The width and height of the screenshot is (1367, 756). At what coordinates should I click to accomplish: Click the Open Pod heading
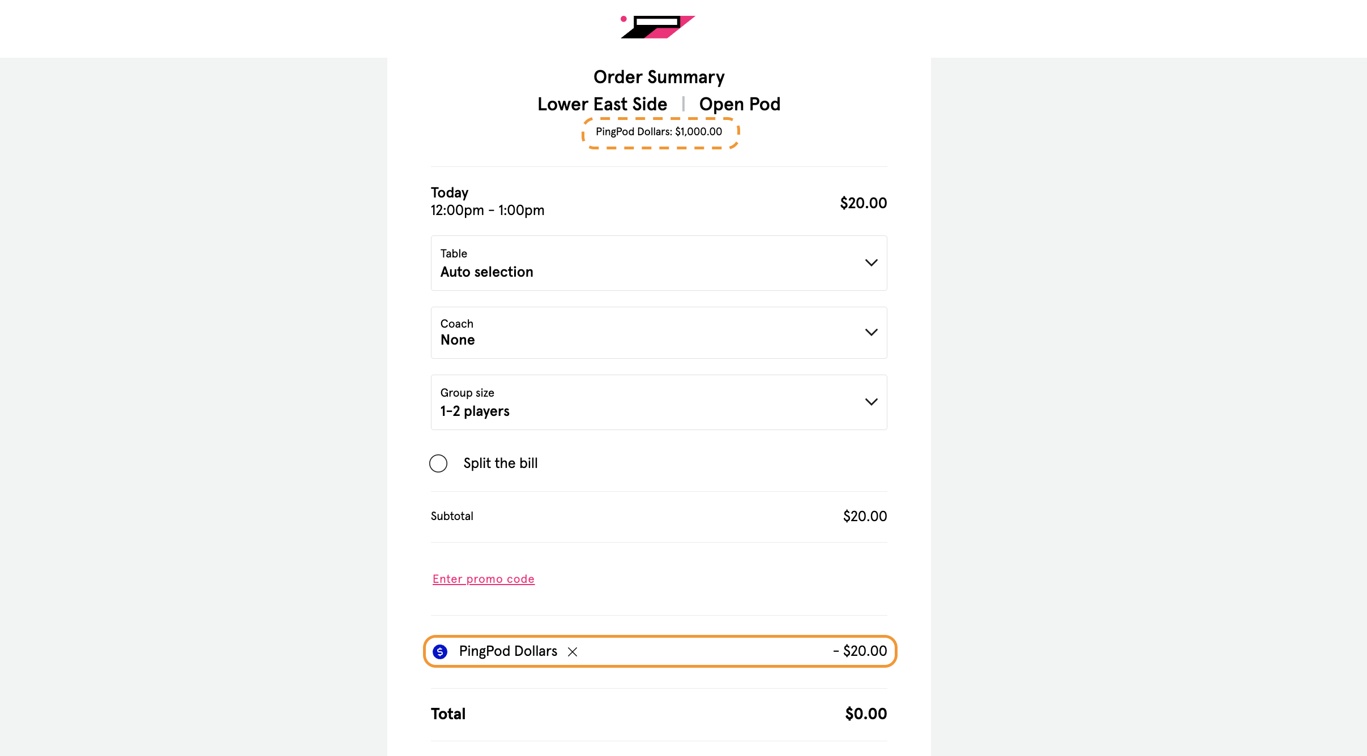click(740, 104)
